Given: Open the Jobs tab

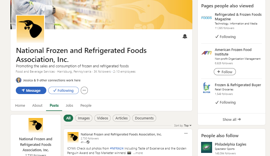Looking at the screenshot, I should coord(69,105).
